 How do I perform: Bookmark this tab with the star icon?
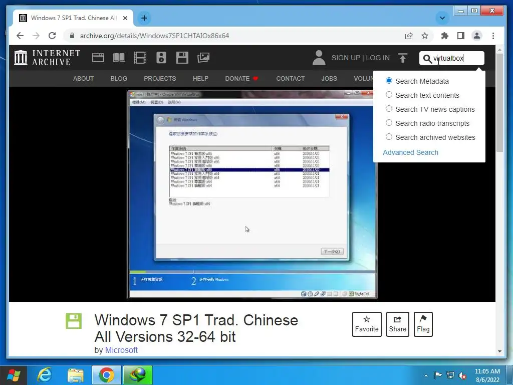coord(425,36)
